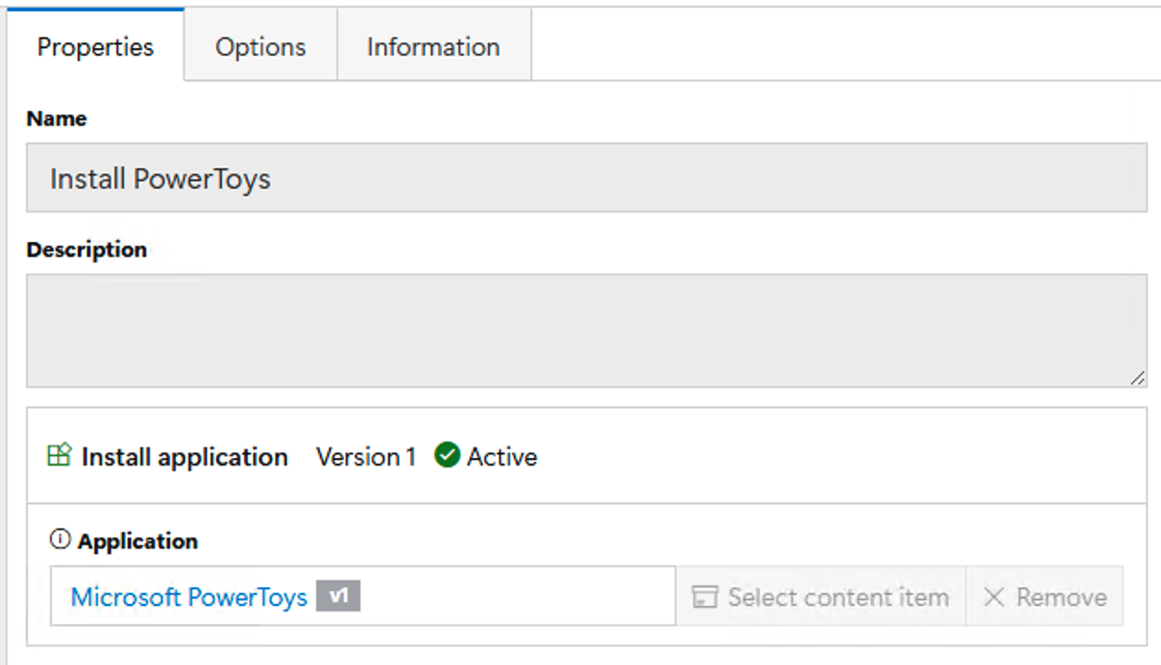This screenshot has height=665, width=1161.
Task: Click the X icon on the Remove button
Action: [x=994, y=597]
